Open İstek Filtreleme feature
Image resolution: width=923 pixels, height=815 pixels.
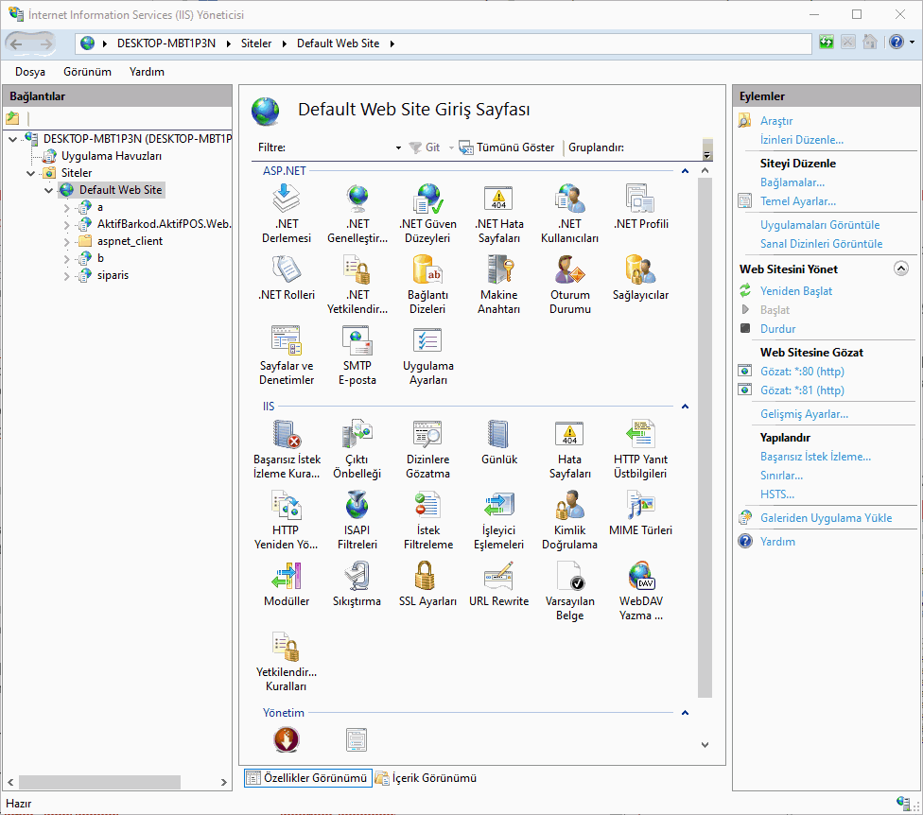click(428, 520)
